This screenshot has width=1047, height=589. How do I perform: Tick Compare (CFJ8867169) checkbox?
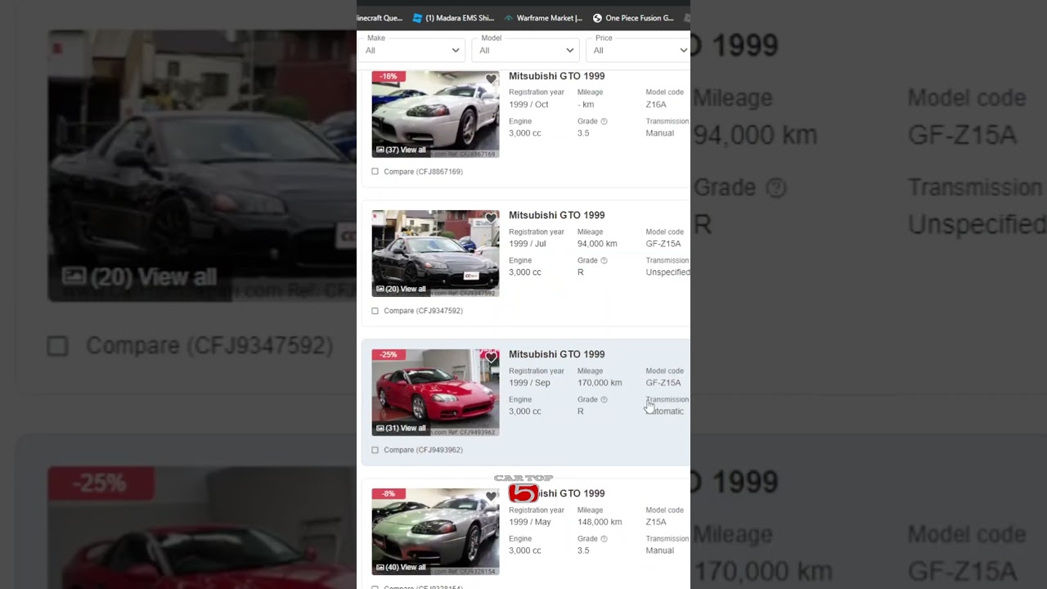pyautogui.click(x=375, y=172)
